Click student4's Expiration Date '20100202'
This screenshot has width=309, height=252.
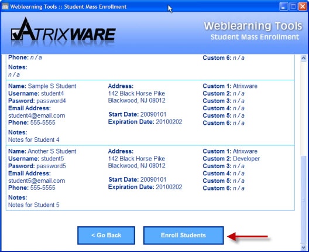pos(169,122)
